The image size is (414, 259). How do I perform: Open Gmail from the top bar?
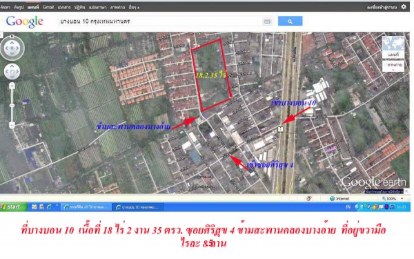coord(48,7)
